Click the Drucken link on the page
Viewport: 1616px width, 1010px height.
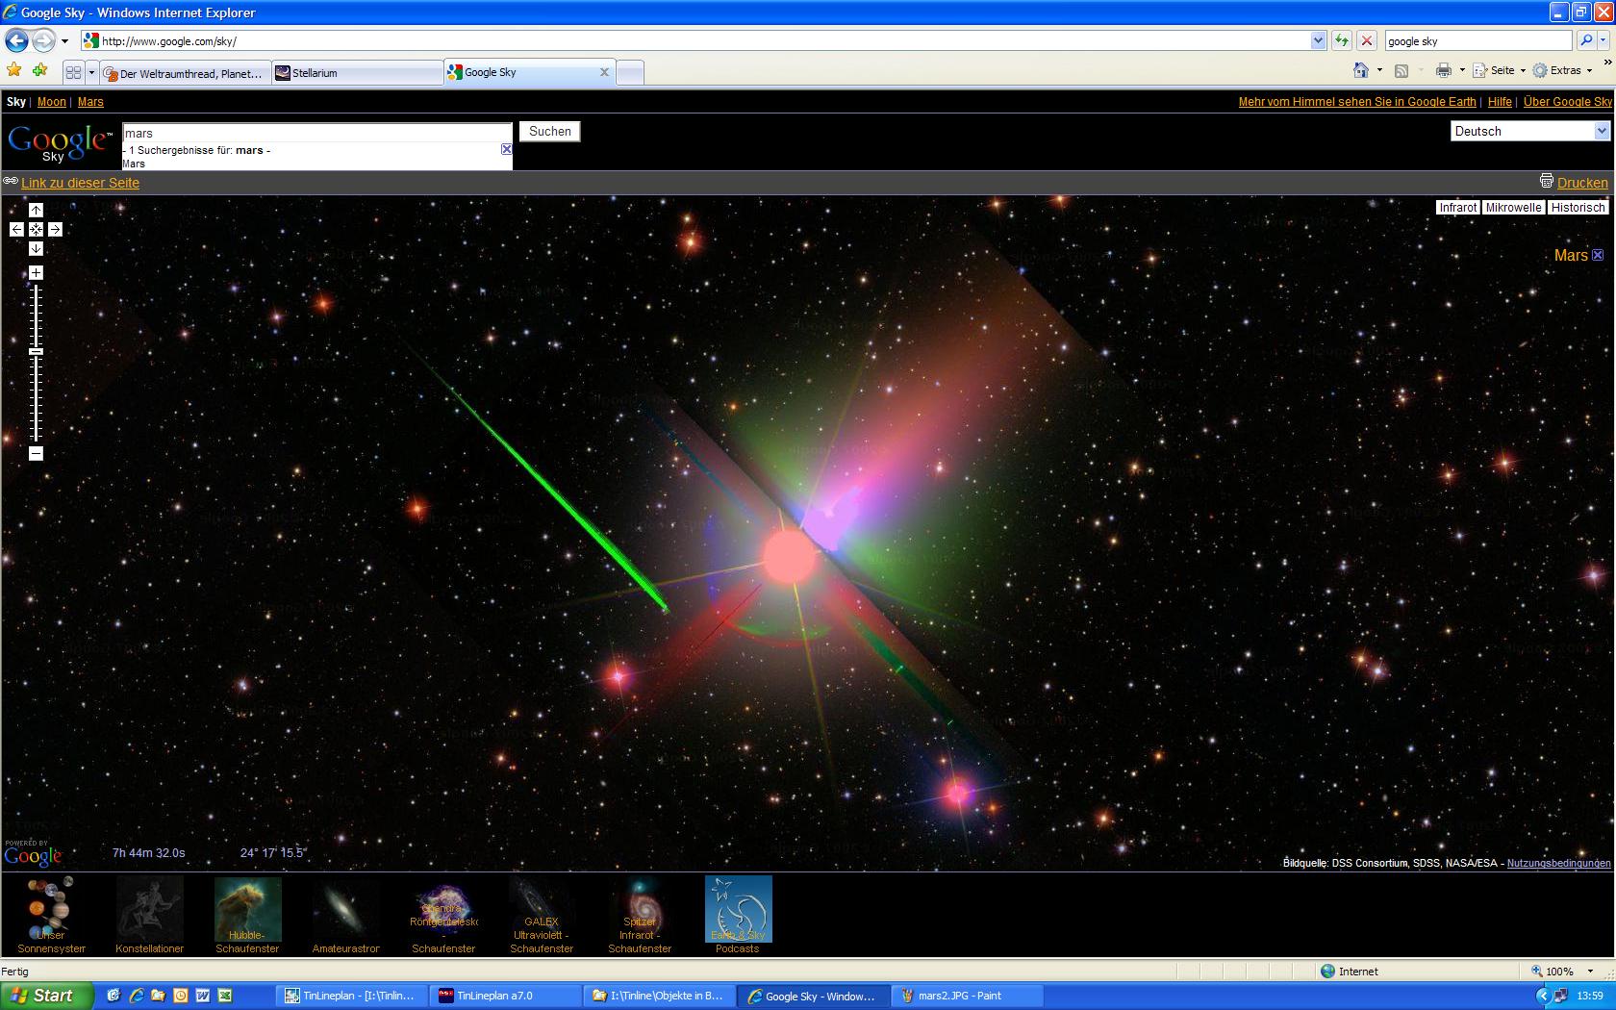coord(1582,183)
